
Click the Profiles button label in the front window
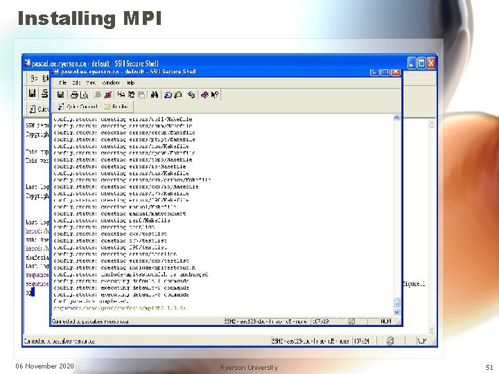point(120,107)
